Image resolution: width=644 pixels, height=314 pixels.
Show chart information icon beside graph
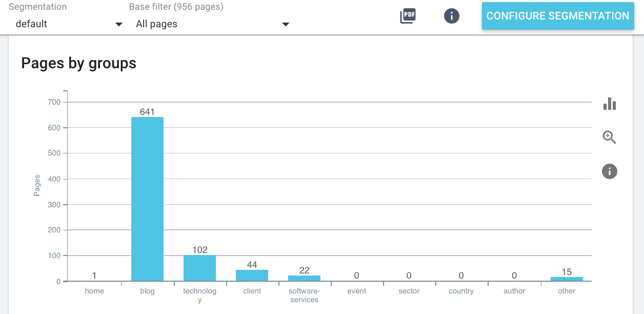click(609, 171)
